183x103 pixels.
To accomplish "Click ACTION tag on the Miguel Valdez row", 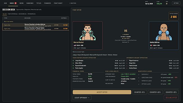I will (56, 28).
